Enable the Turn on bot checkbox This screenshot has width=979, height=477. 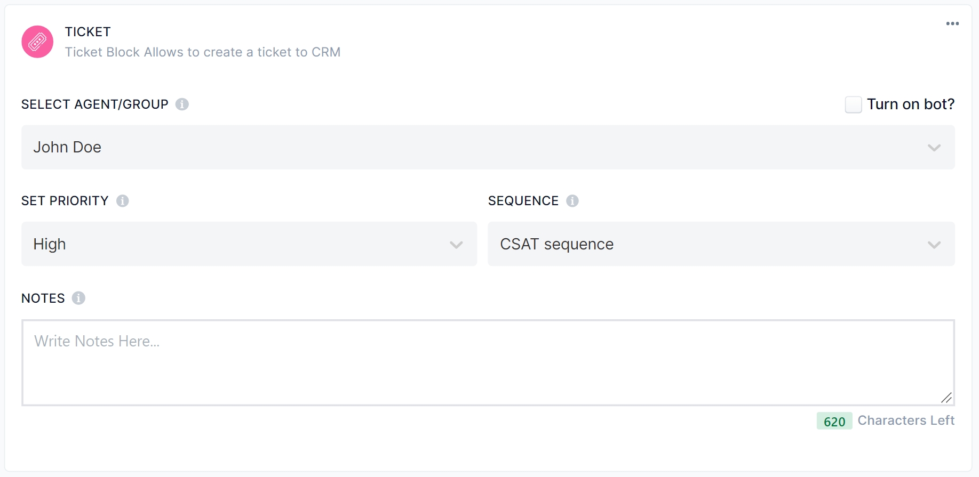tap(853, 104)
